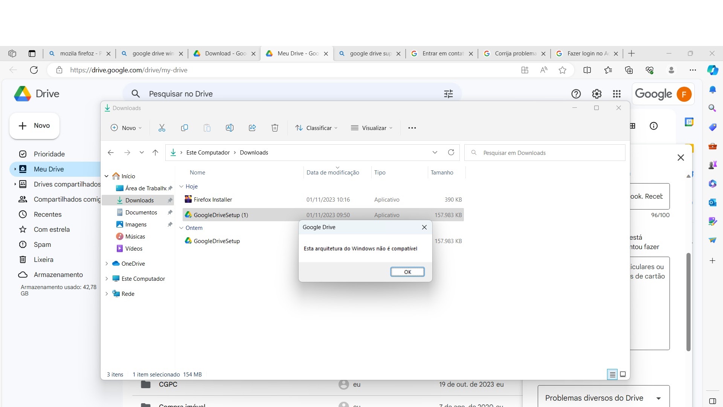Open the Google apps grid
This screenshot has height=407, width=723.
[617, 94]
